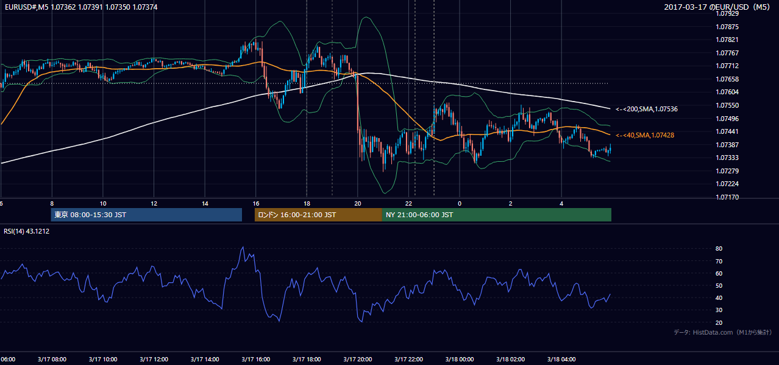Click the 3/18 04:00 bottom time label
The width and height of the screenshot is (779, 365).
[561, 359]
